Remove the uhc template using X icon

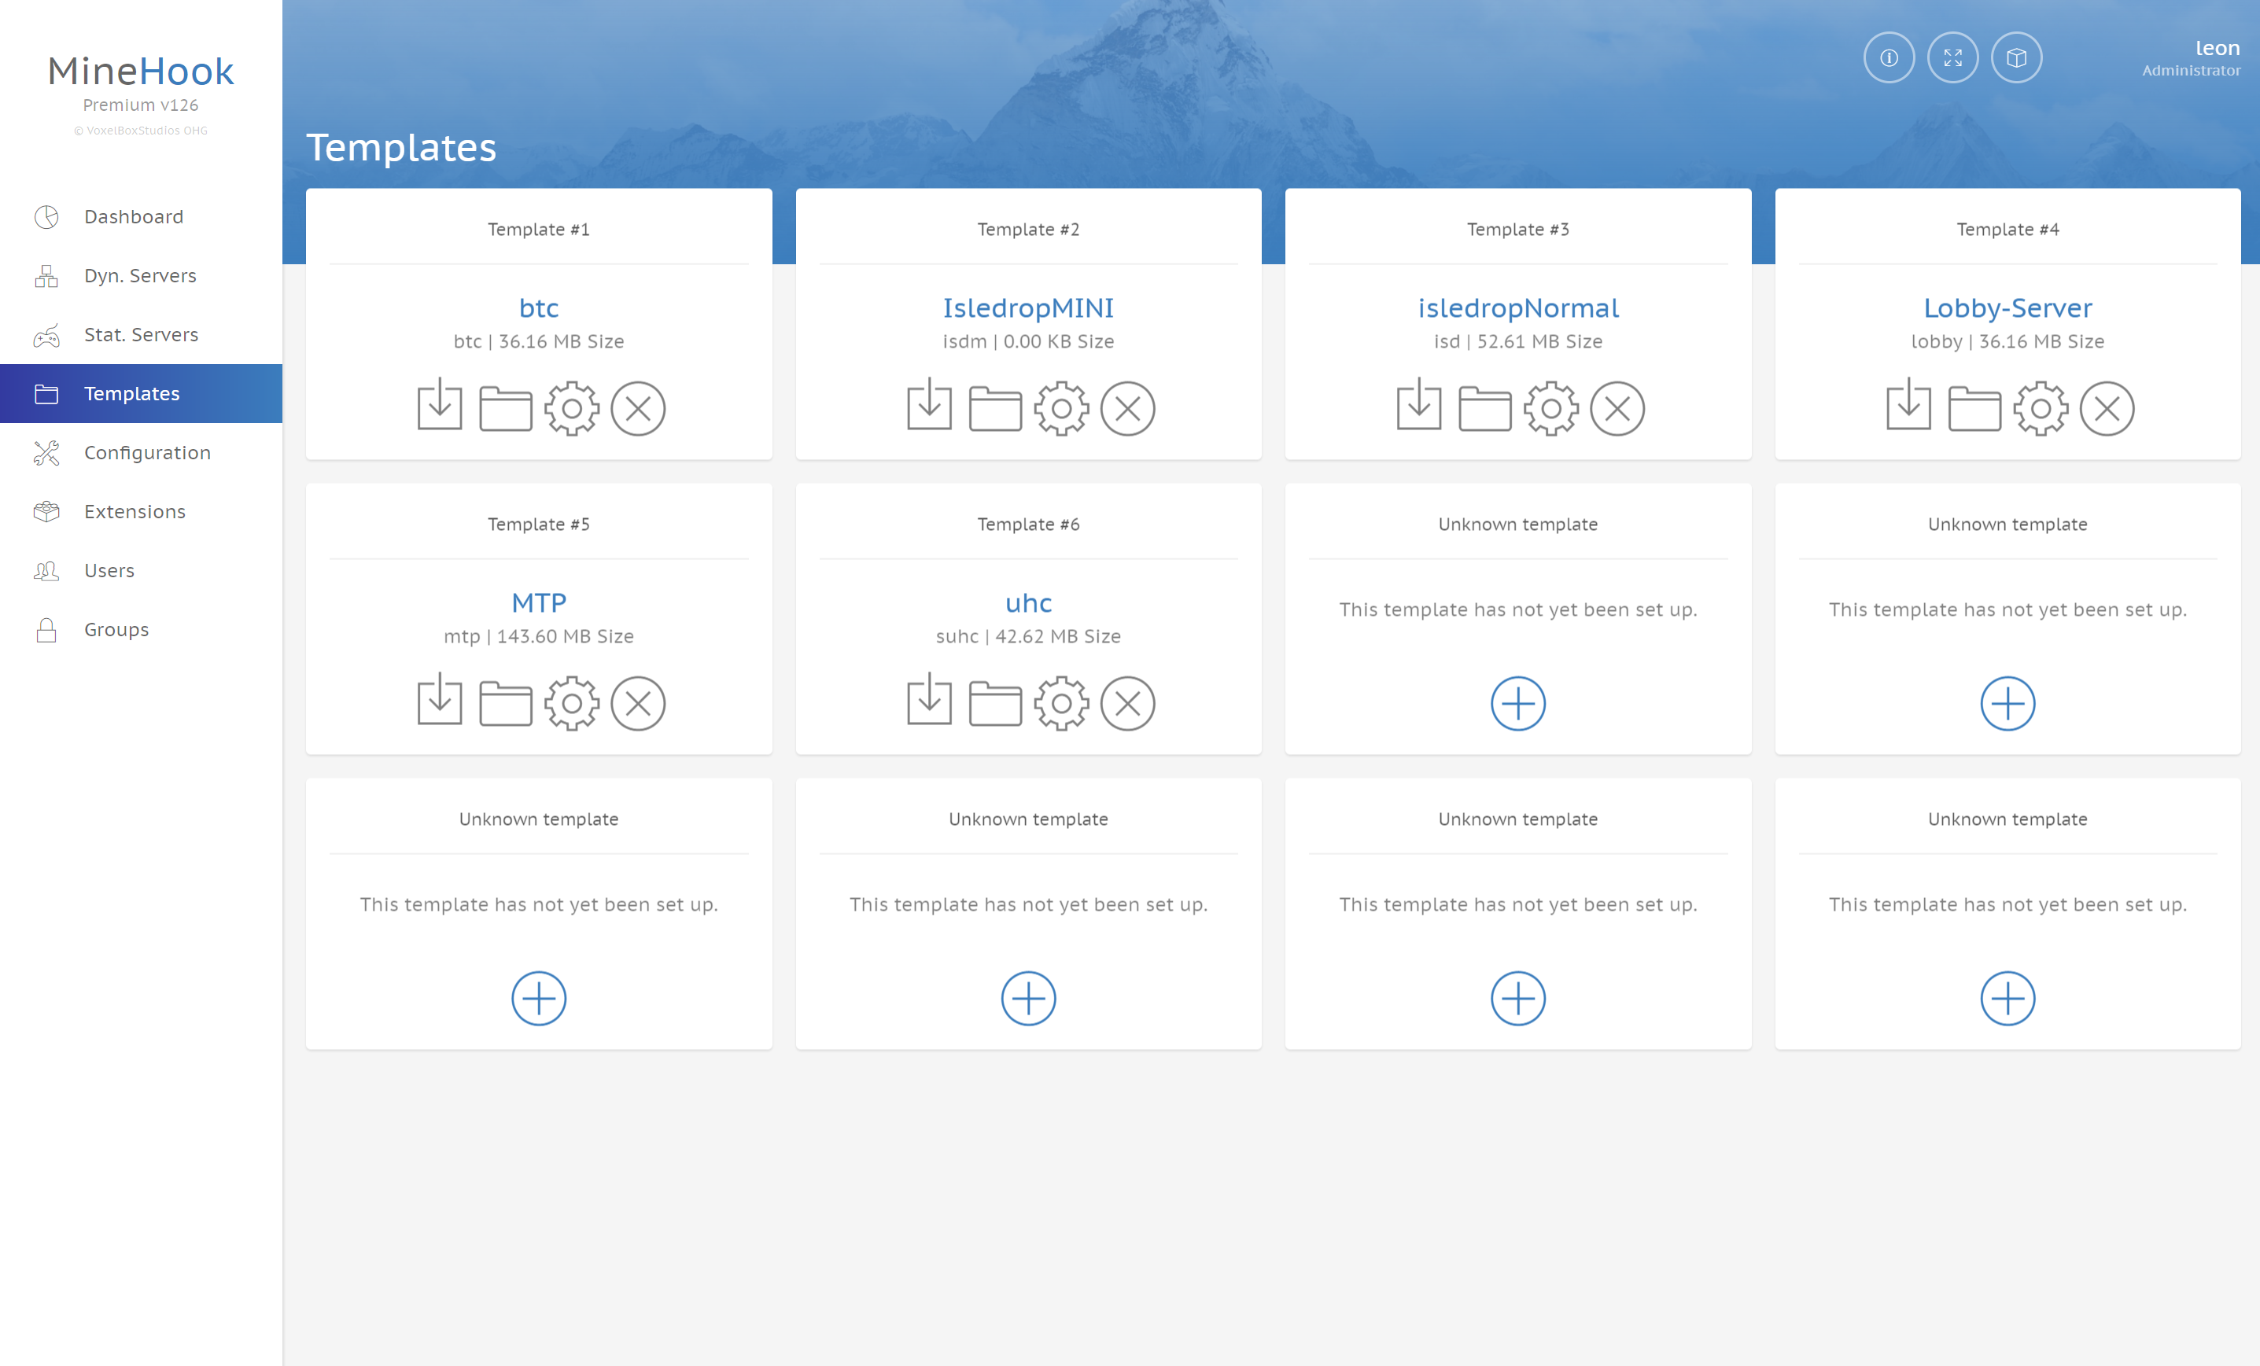(1127, 703)
